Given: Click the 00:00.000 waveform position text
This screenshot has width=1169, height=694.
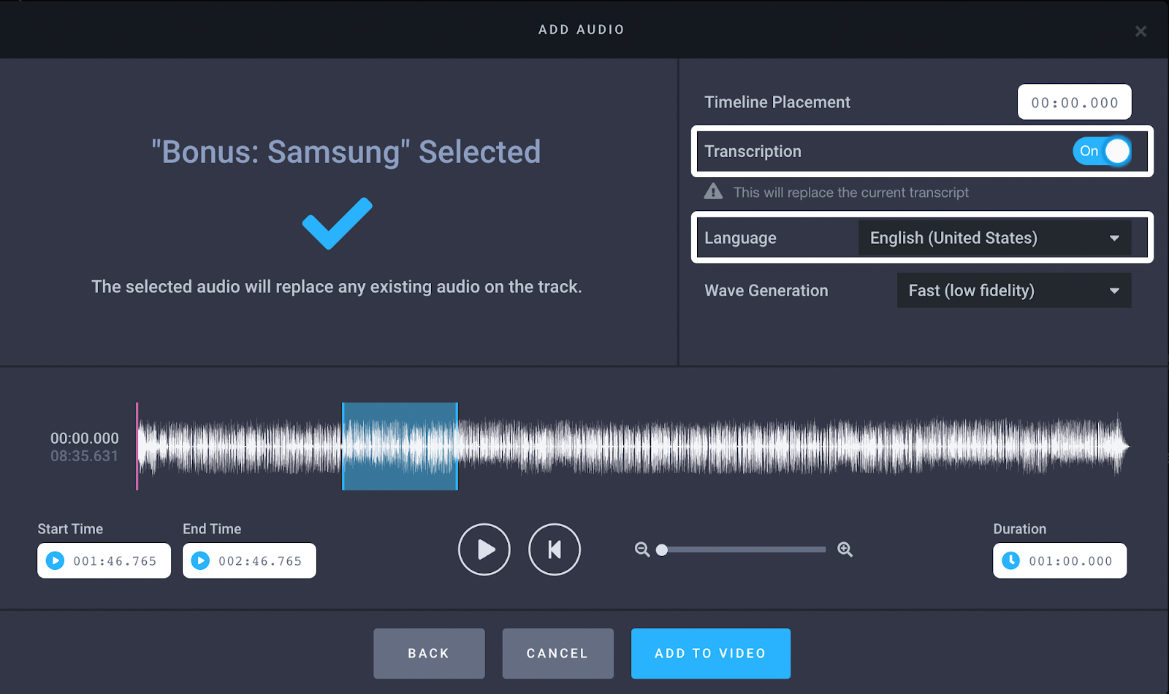Looking at the screenshot, I should (x=84, y=439).
